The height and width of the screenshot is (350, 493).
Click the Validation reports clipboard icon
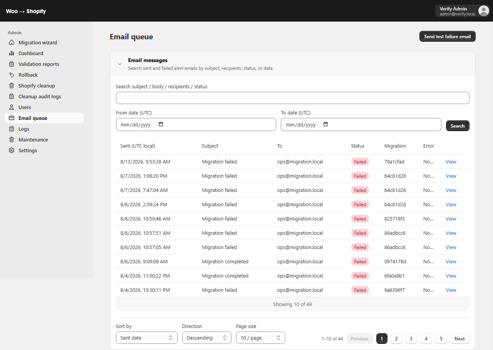point(12,64)
